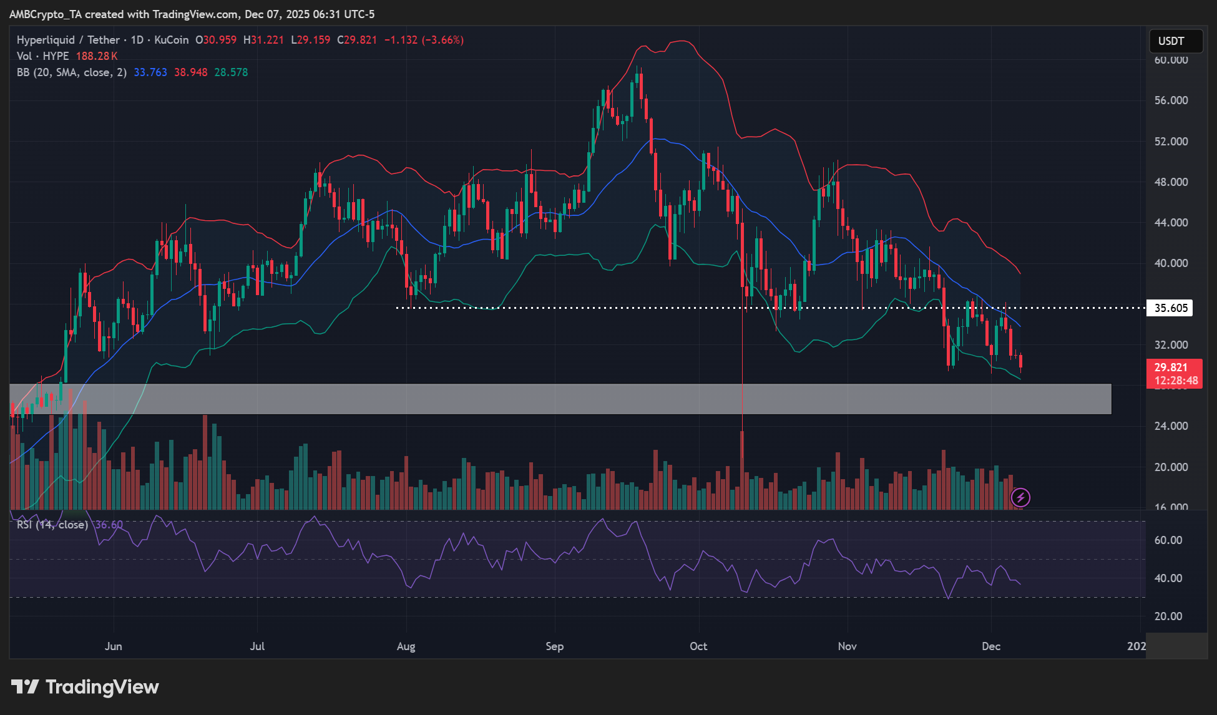Viewport: 1217px width, 715px height.
Task: Click the RSI (14, close) indicator label
Action: tap(52, 525)
